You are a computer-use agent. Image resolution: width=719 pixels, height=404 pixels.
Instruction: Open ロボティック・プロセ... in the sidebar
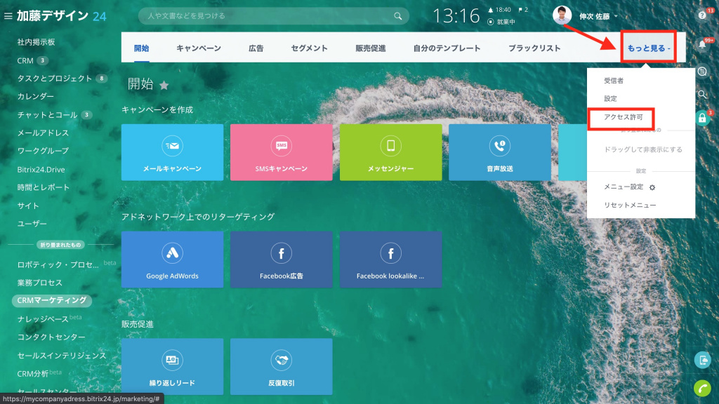(58, 264)
